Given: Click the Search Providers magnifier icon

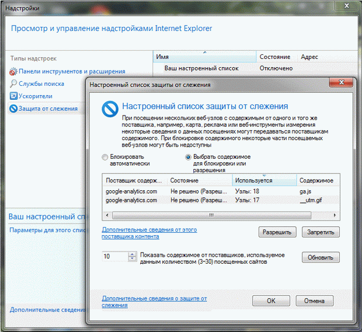Looking at the screenshot, I should tap(14, 84).
